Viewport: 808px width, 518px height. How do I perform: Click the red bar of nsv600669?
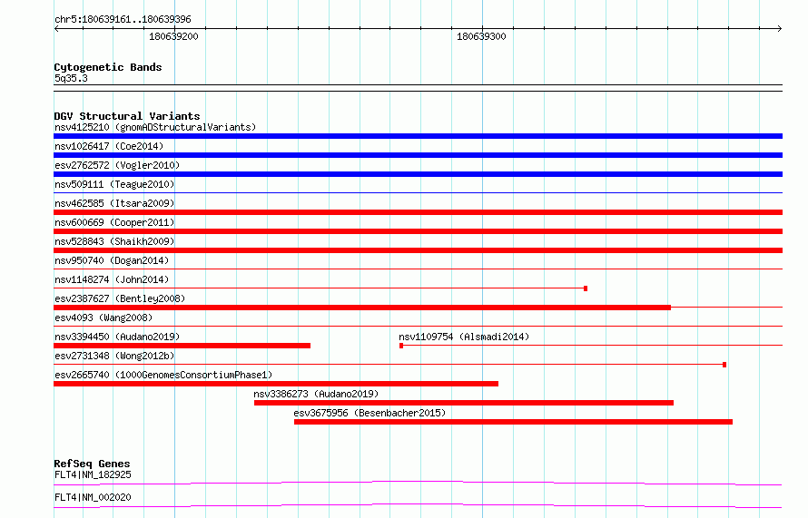click(418, 231)
